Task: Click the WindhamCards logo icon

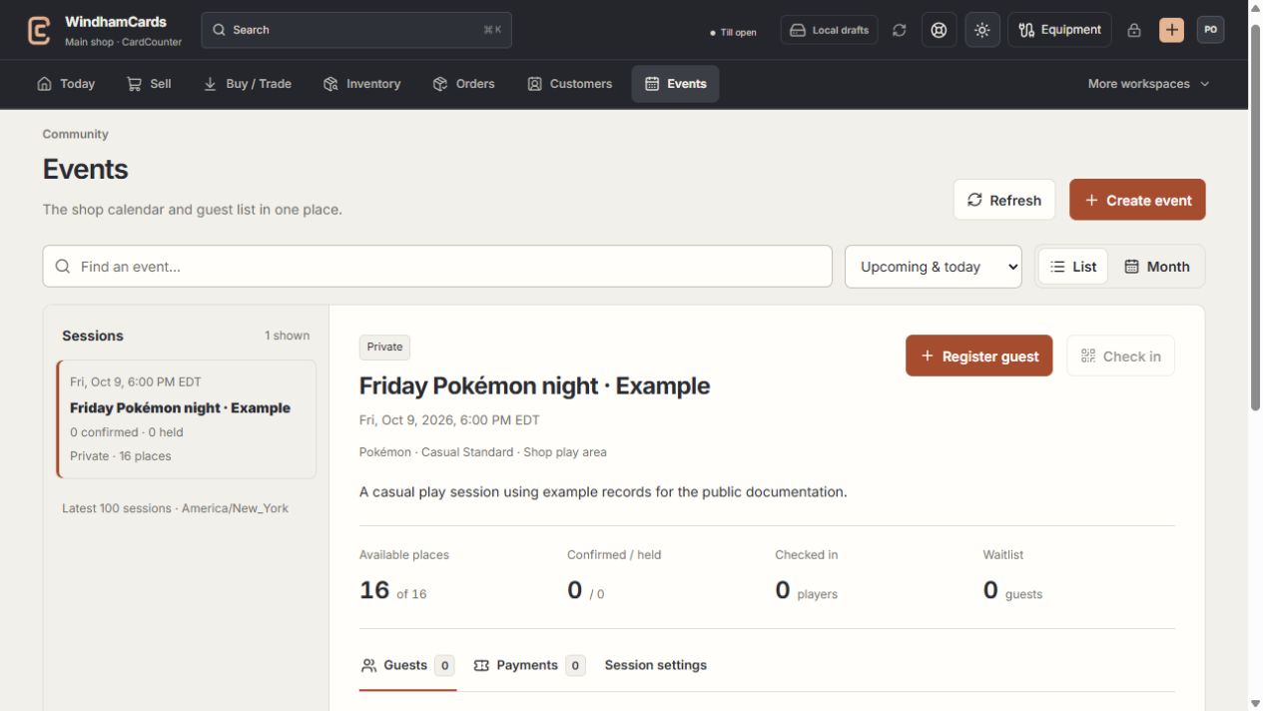Action: click(39, 30)
